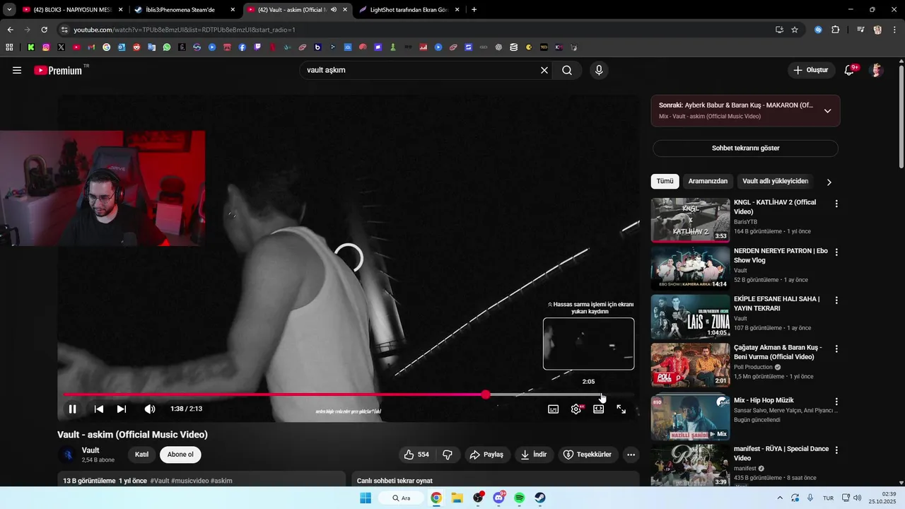905x509 pixels.
Task: Click the İndir download button
Action: 534,455
